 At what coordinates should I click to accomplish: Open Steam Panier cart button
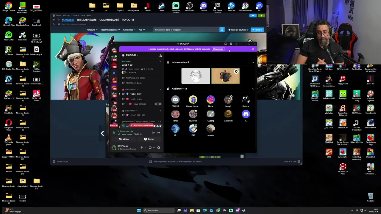tap(257, 30)
